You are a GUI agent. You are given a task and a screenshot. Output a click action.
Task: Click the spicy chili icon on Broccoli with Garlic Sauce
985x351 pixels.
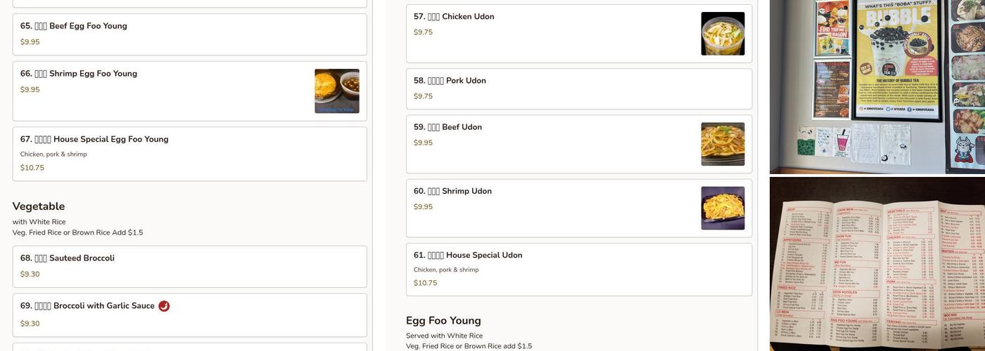[164, 306]
